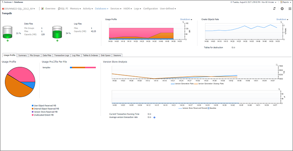The height and width of the screenshot is (151, 293).
Task: Switch to the Disk Space tab
Action: (106, 55)
